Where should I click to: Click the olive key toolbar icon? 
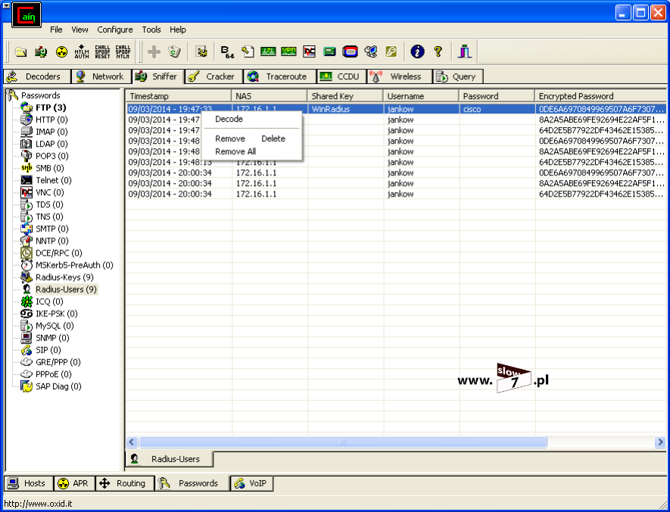coord(391,52)
